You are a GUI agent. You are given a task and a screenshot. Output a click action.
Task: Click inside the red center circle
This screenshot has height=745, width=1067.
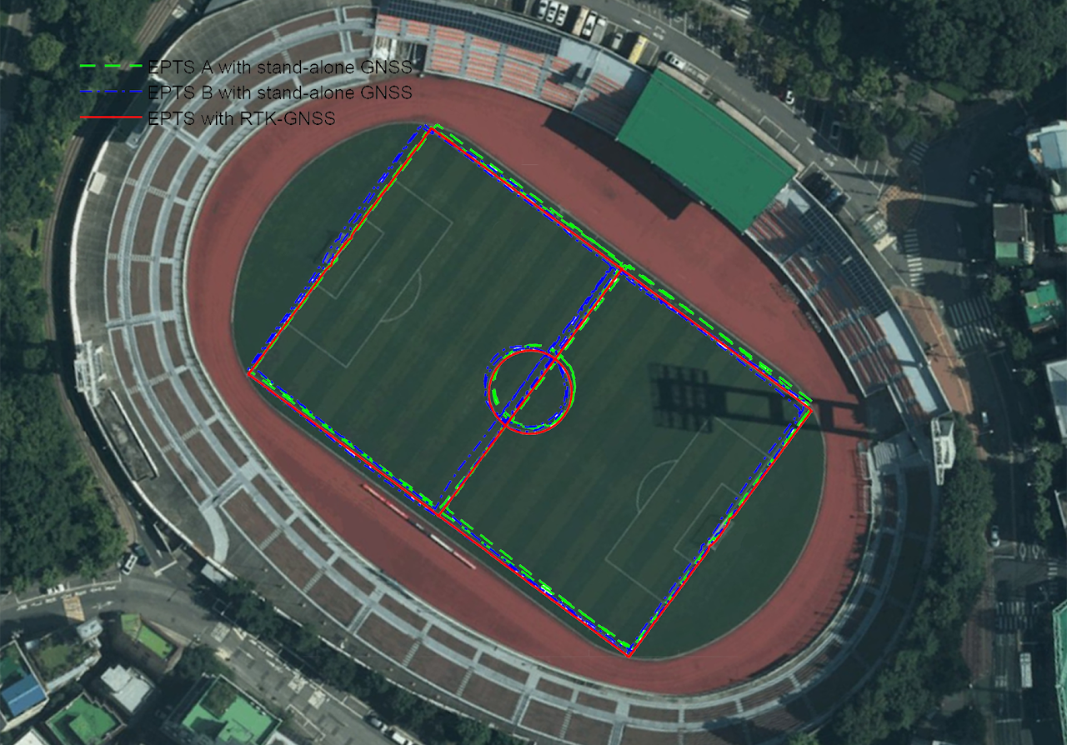(x=530, y=392)
